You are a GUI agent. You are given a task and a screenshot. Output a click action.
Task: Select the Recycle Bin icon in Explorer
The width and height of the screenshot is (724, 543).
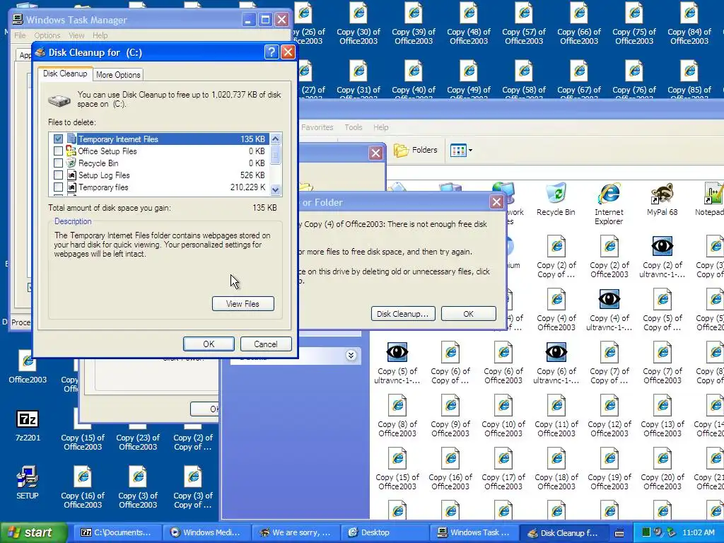pyautogui.click(x=556, y=200)
